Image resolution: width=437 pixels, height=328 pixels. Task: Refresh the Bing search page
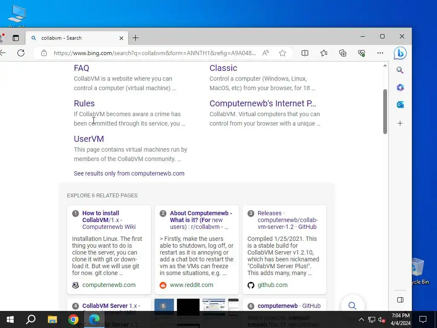click(x=21, y=53)
